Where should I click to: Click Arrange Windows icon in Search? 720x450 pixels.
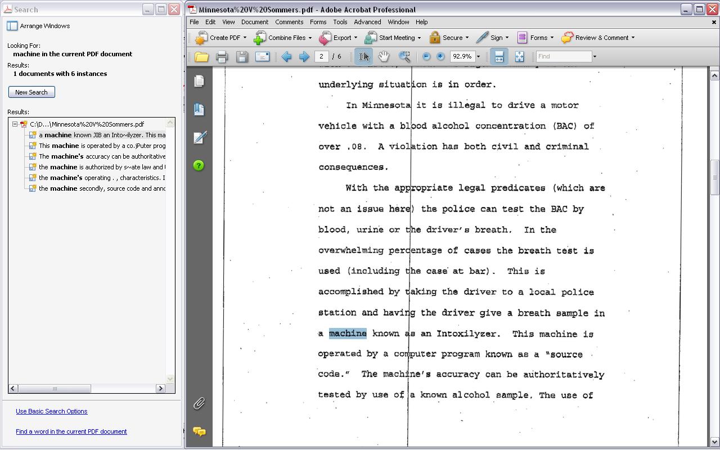pos(12,26)
